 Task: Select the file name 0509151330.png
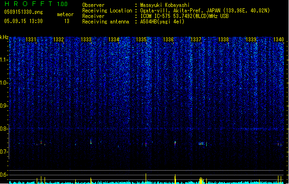(x=23, y=12)
